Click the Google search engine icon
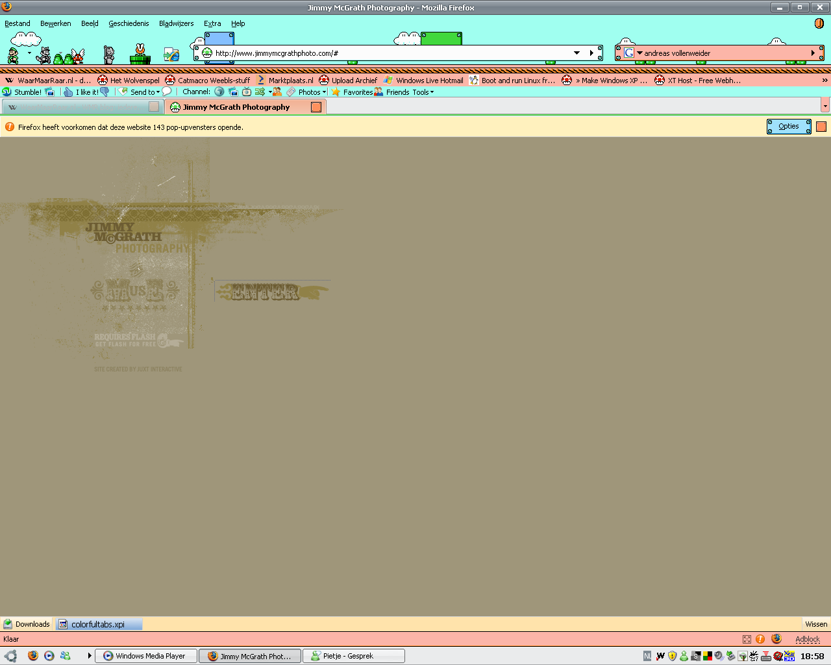831x665 pixels. [629, 53]
